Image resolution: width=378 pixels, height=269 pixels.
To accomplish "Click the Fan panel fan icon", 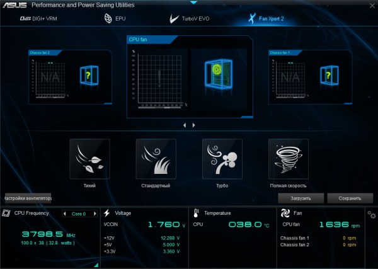I will [x=285, y=213].
